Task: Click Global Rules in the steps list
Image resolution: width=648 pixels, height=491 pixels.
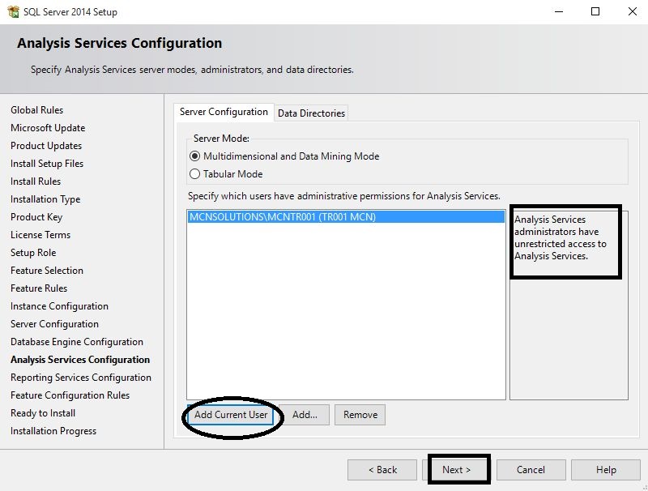Action: tap(36, 110)
